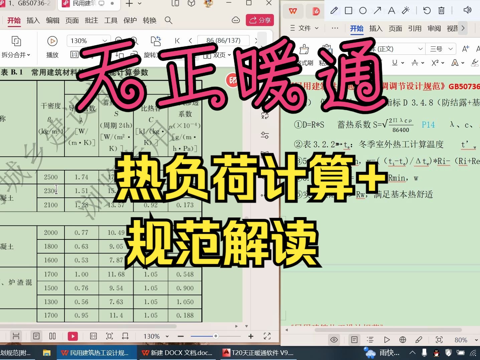This screenshot has width=480, height=360.
Task: Open the 转换 tab in PDF window
Action: pos(149,20)
